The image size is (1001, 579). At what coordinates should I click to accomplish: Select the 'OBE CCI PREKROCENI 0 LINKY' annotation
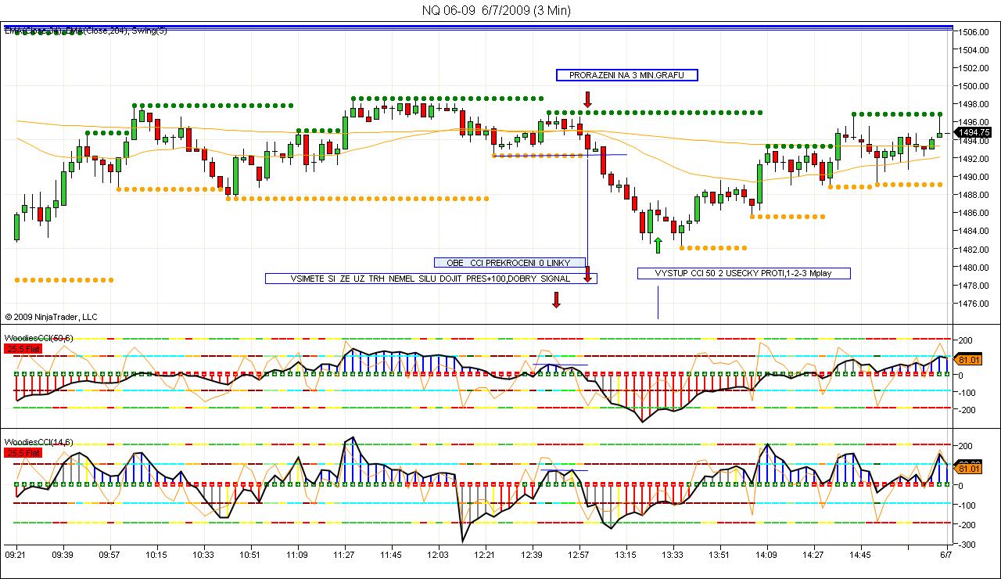510,262
